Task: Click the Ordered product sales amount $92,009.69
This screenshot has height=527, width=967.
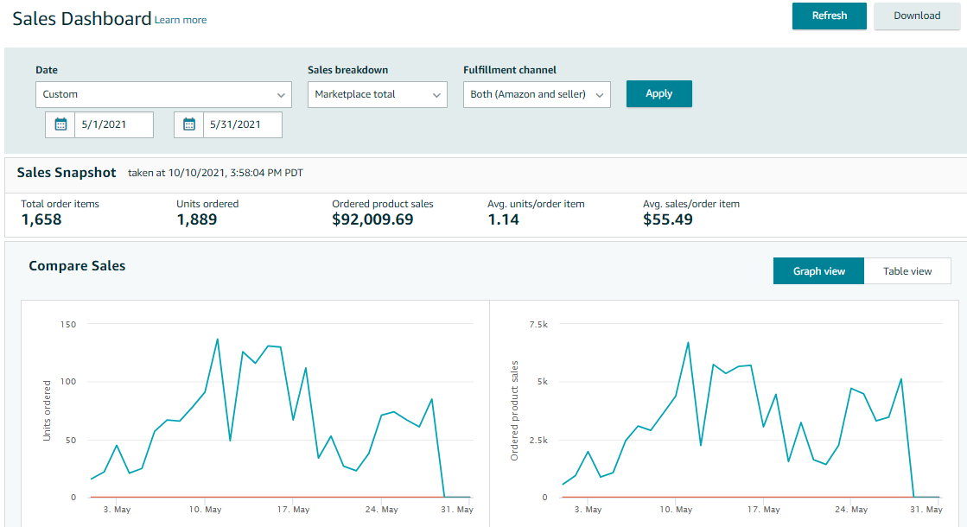Action: [x=372, y=219]
